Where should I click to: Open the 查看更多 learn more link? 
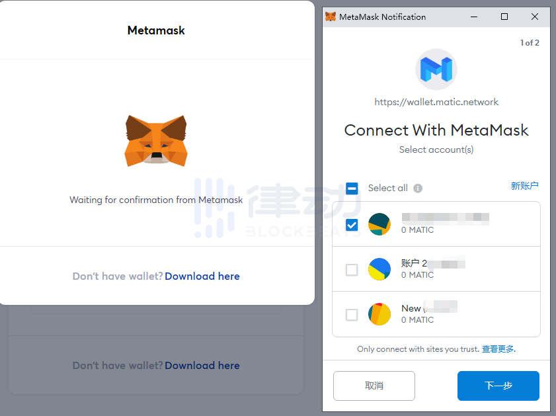(x=498, y=349)
